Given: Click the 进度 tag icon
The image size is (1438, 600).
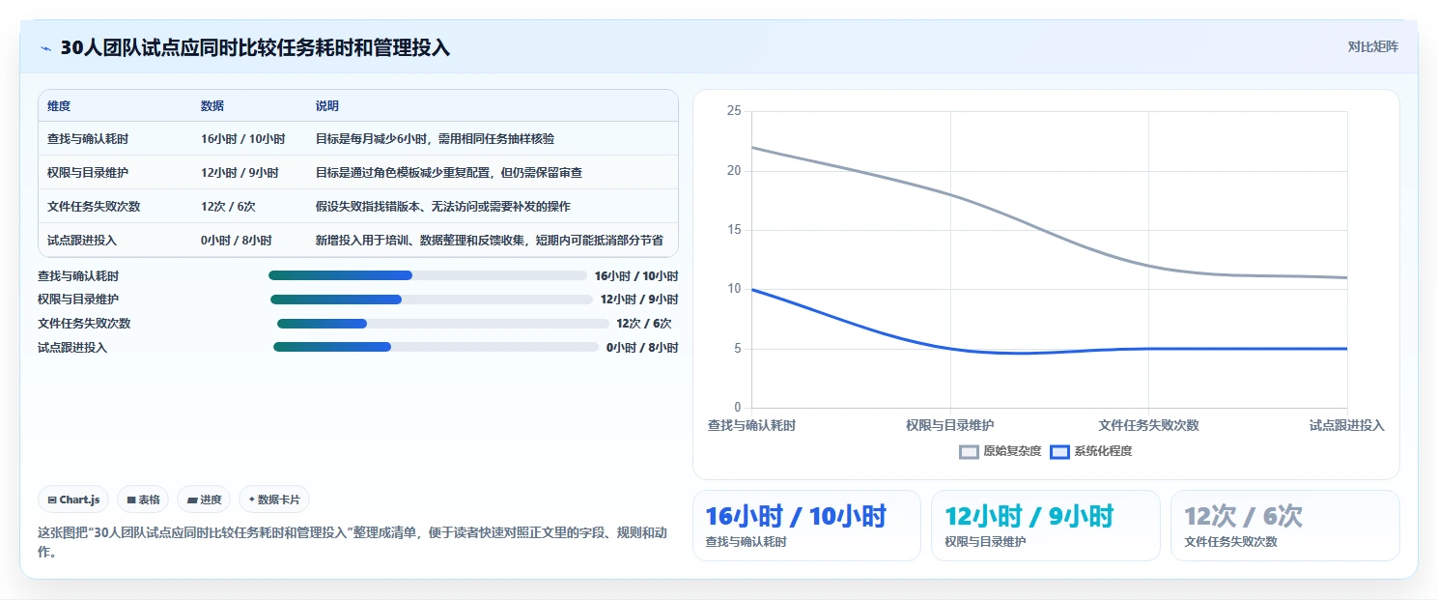Looking at the screenshot, I should (x=192, y=500).
